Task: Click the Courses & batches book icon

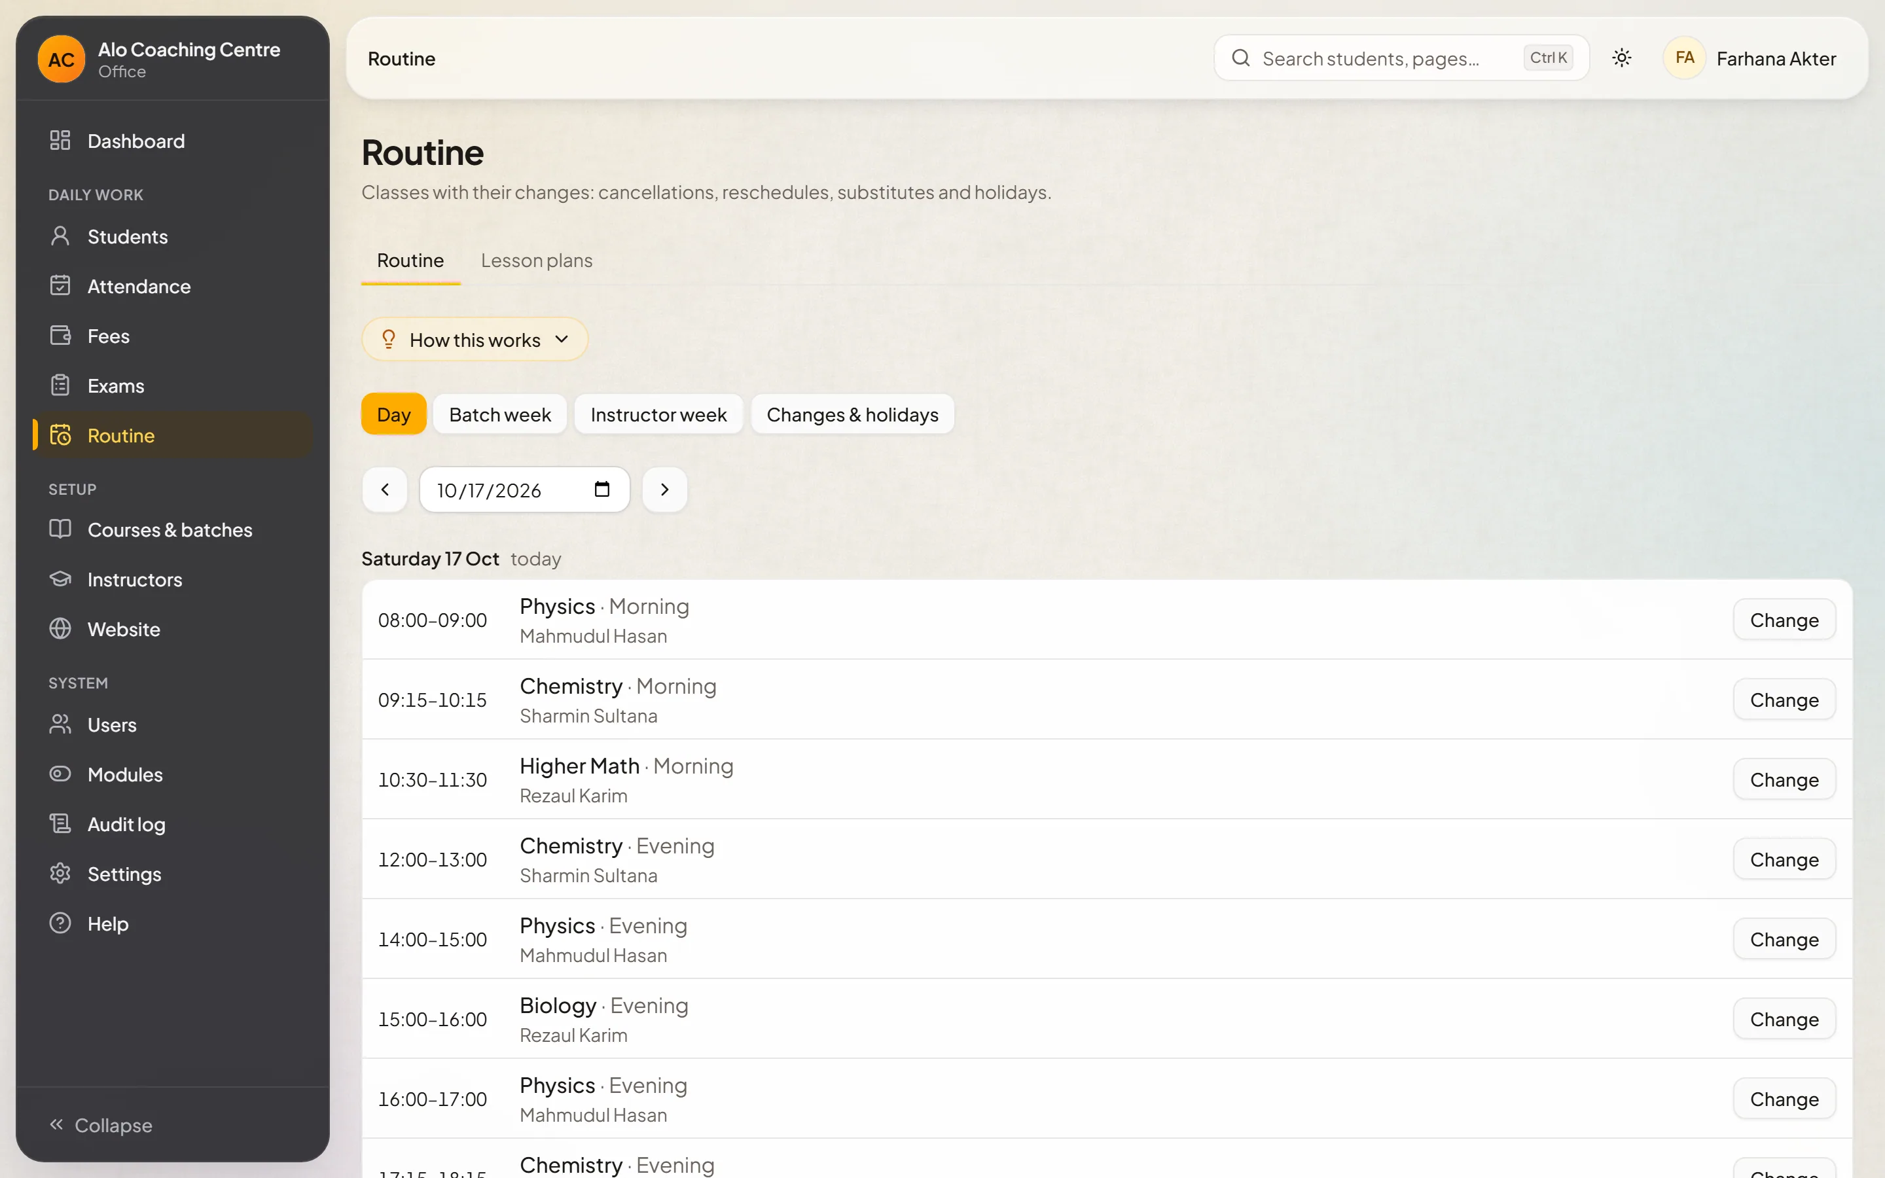Action: 60,529
